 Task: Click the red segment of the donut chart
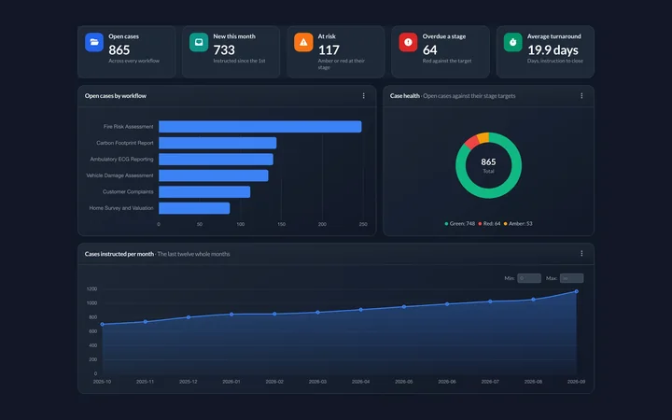472,142
